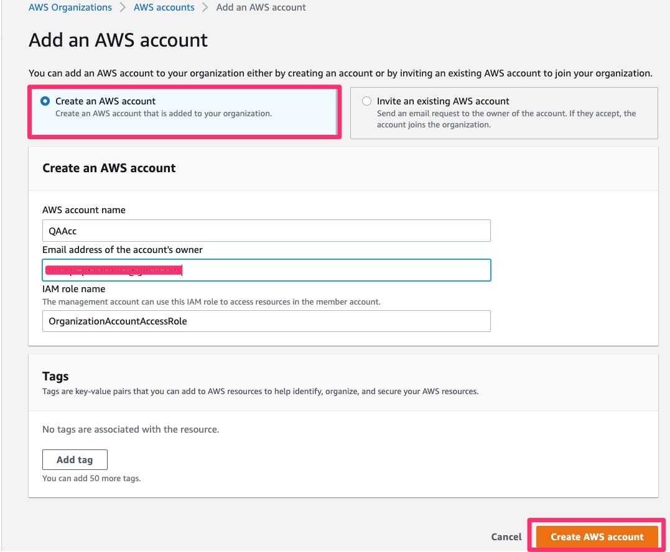Viewport: 670px width, 552px height.
Task: Click the IAM role name input field
Action: tap(266, 321)
